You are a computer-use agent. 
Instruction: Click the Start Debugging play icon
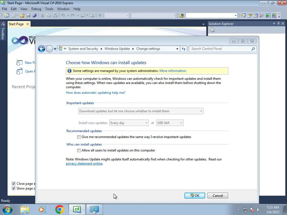click(x=100, y=16)
